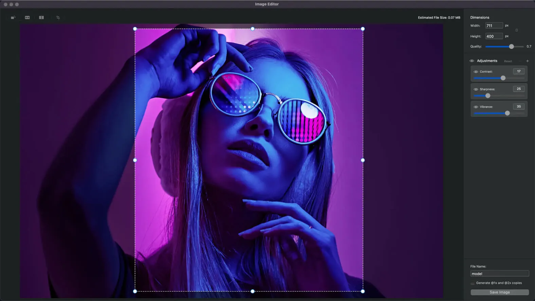Image resolution: width=535 pixels, height=301 pixels.
Task: Click the Image Editor window title
Action: (x=267, y=4)
